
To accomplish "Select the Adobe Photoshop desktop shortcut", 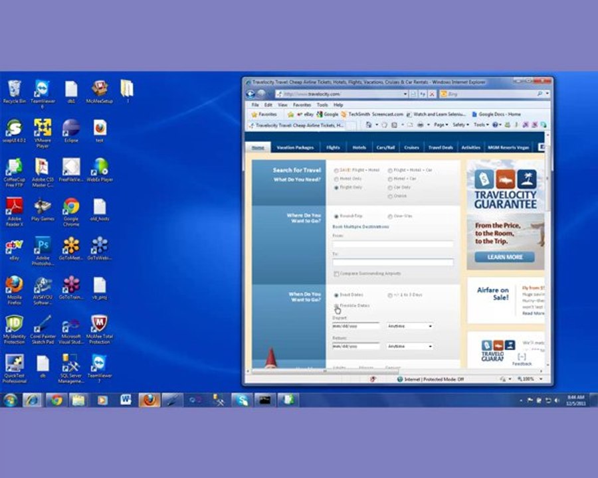I will (x=43, y=251).
